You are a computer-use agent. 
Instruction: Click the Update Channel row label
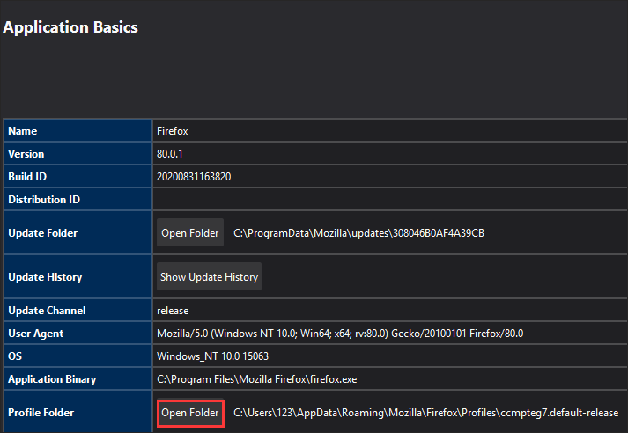tap(47, 311)
